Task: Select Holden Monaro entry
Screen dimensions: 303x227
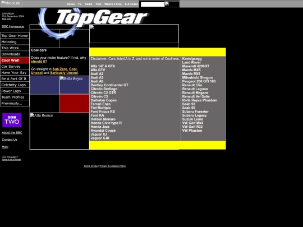Action: [x=103, y=119]
